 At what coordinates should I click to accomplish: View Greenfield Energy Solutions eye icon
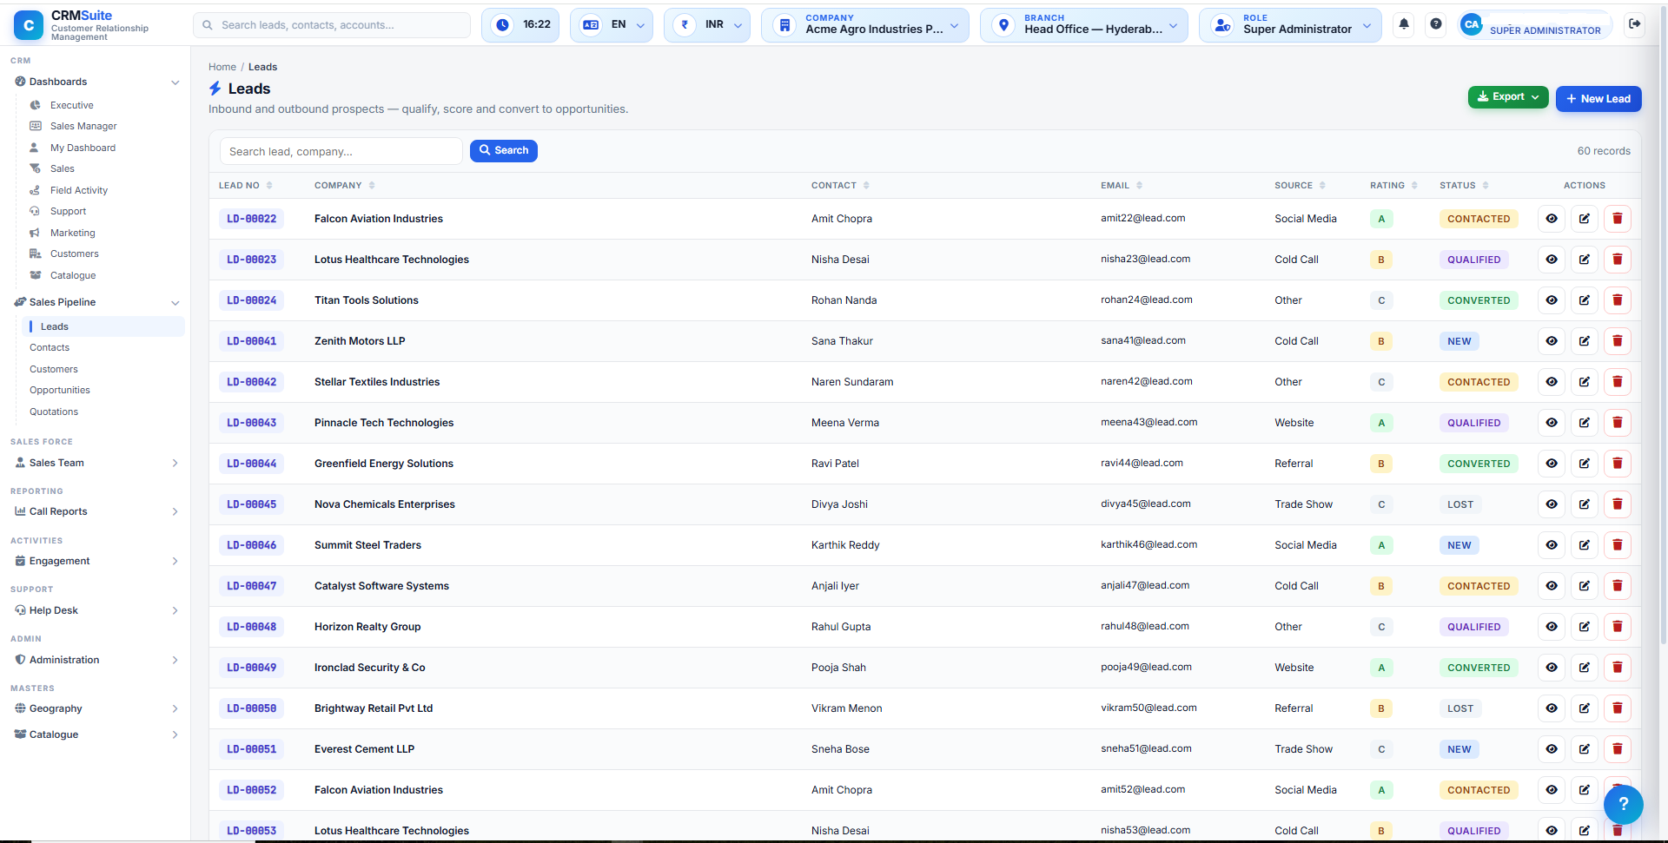click(1552, 464)
